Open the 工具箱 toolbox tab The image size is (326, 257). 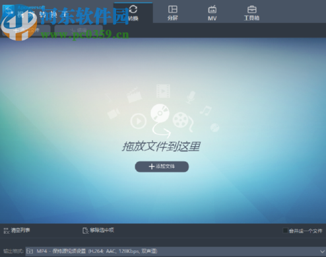tap(251, 13)
